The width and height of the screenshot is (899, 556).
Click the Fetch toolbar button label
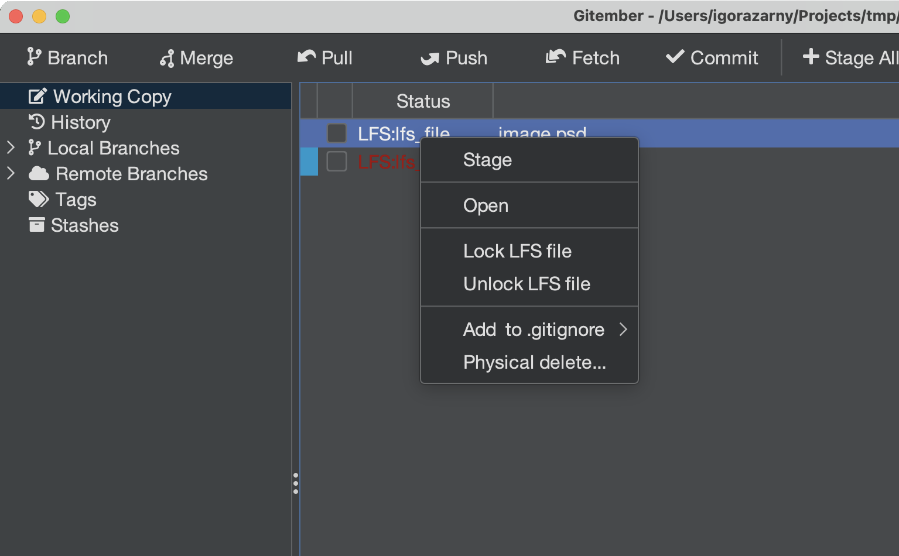pos(596,58)
